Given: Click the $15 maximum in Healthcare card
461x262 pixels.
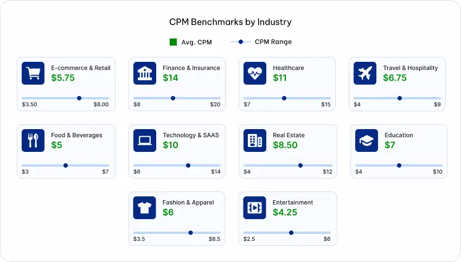Looking at the screenshot, I should 326,104.
